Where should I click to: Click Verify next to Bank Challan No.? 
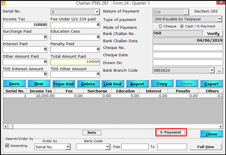click(213, 34)
